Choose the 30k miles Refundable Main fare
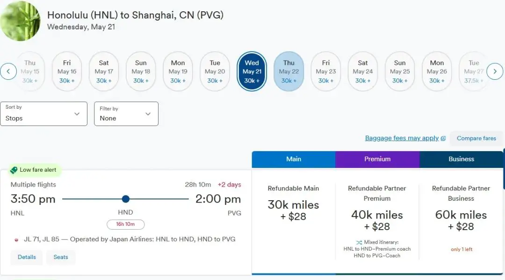 (293, 210)
